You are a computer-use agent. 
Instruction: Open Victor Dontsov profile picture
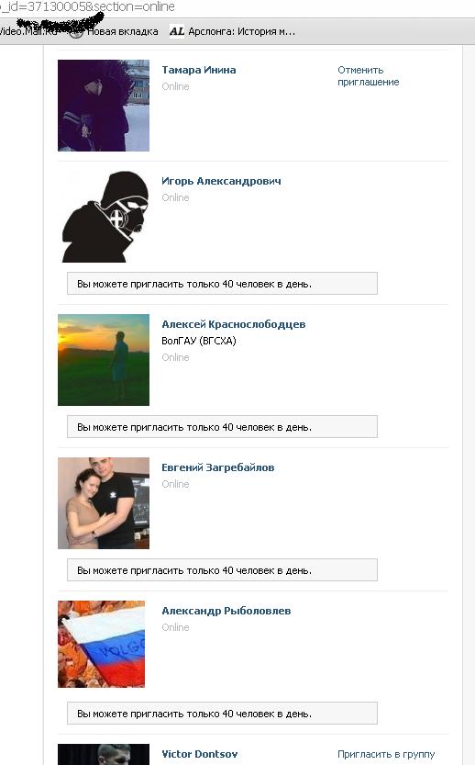click(x=104, y=754)
